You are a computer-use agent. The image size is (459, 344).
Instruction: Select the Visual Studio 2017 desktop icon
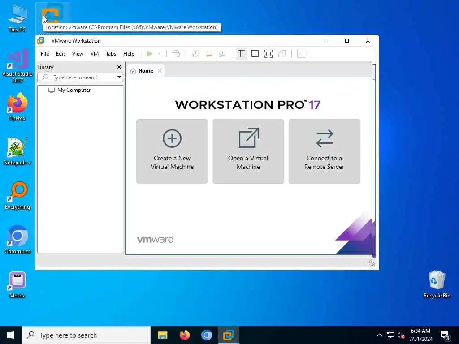point(17,66)
